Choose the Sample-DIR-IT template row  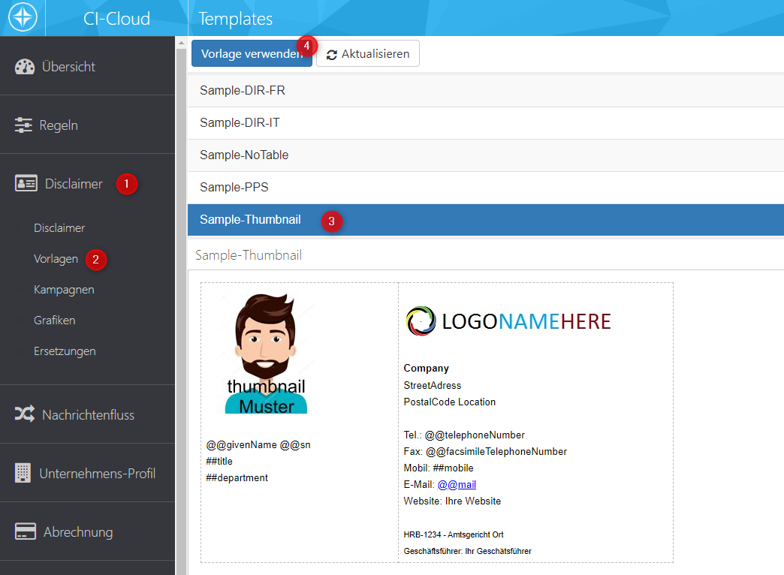click(x=240, y=122)
